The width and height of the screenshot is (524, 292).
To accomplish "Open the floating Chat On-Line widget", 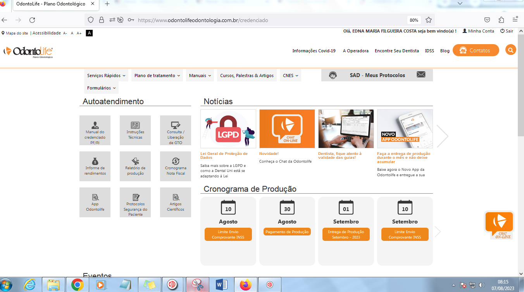I will 499,225.
